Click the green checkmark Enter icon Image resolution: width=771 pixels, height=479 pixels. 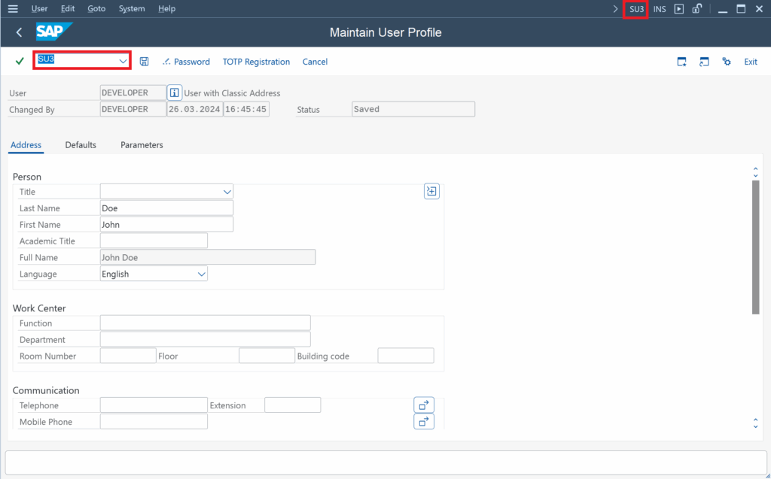pyautogui.click(x=20, y=61)
